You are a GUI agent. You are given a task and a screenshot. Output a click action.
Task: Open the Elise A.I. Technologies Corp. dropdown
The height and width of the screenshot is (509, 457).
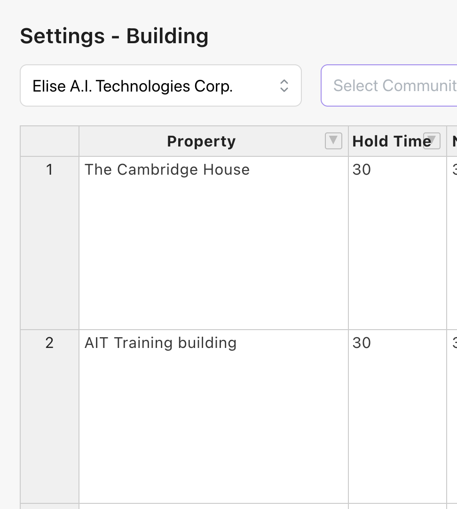[161, 86]
